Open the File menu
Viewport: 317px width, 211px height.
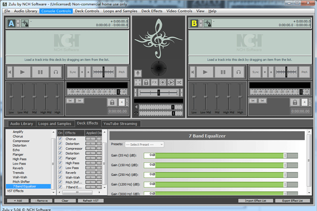tap(7, 11)
